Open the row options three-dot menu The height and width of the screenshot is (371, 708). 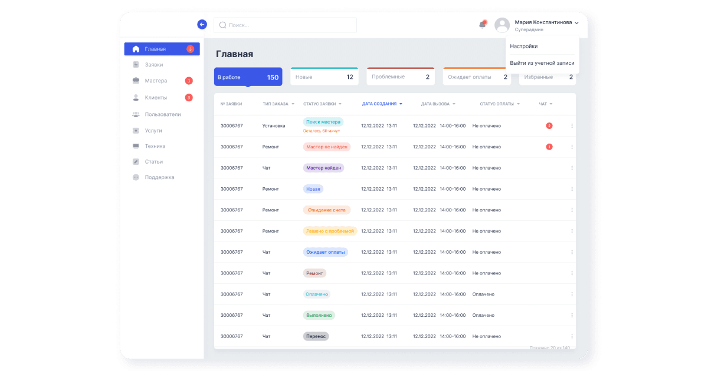click(x=571, y=125)
